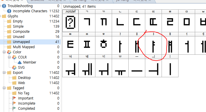Select the ㅣ glyph cell

(170, 66)
